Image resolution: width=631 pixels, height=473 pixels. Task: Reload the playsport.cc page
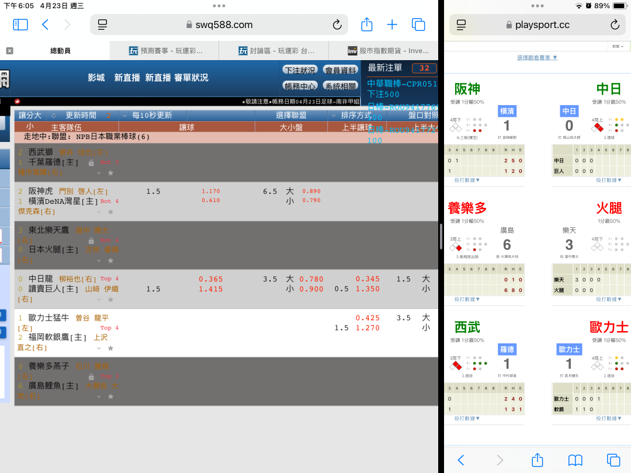point(615,25)
